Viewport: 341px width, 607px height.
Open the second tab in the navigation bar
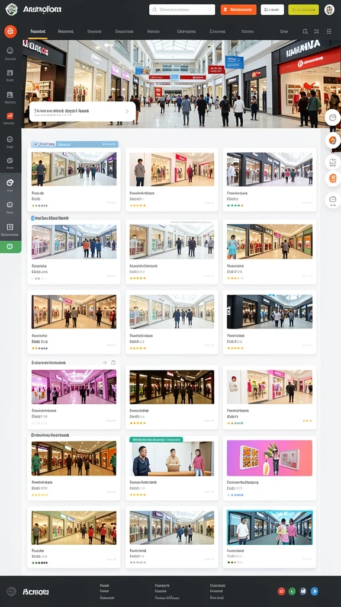[x=66, y=31]
